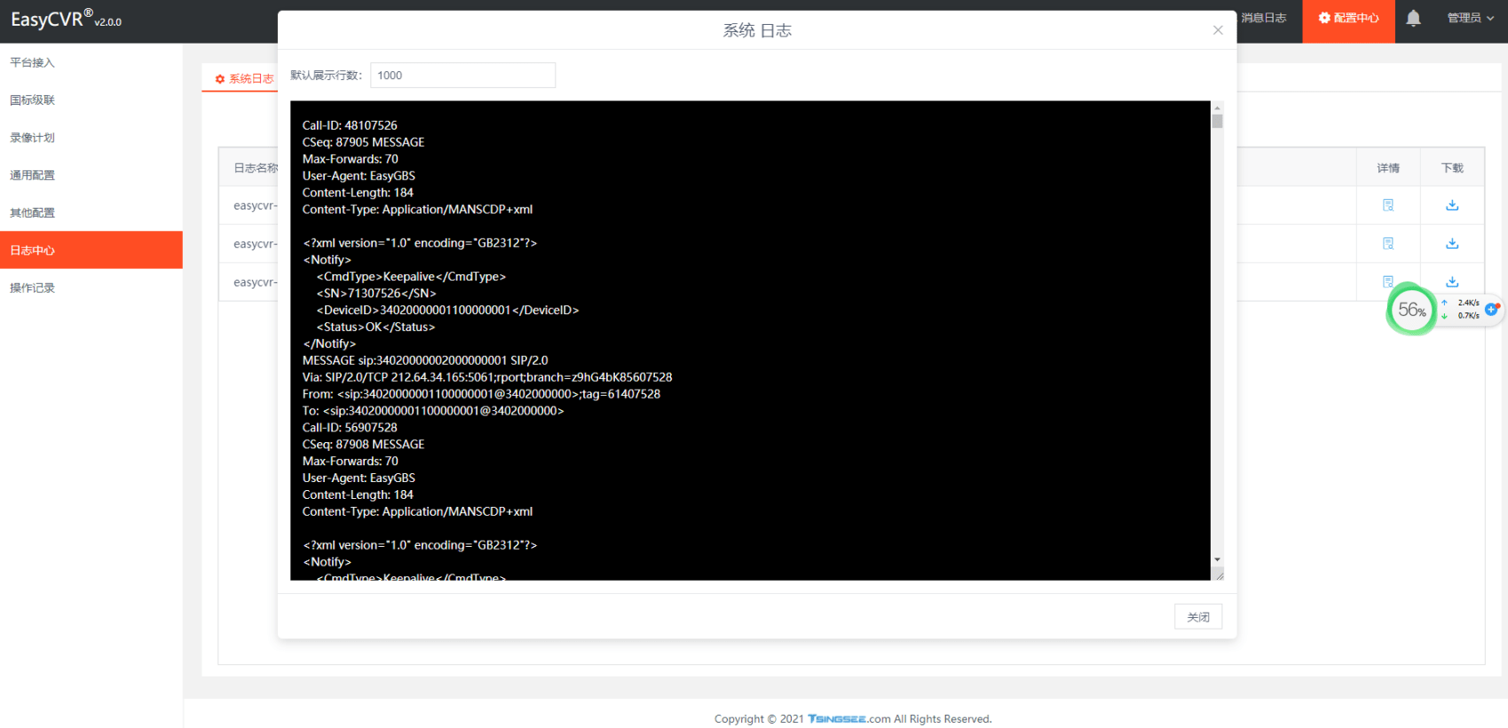Image resolution: width=1508 pixels, height=728 pixels.
Task: Click the TSINGSEE.com footer link
Action: [x=848, y=719]
